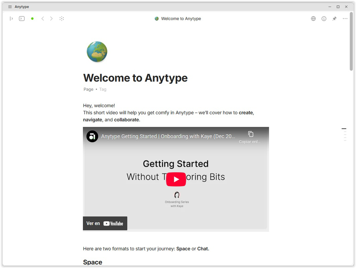
Task: Show the object info icon
Action: coord(324,19)
